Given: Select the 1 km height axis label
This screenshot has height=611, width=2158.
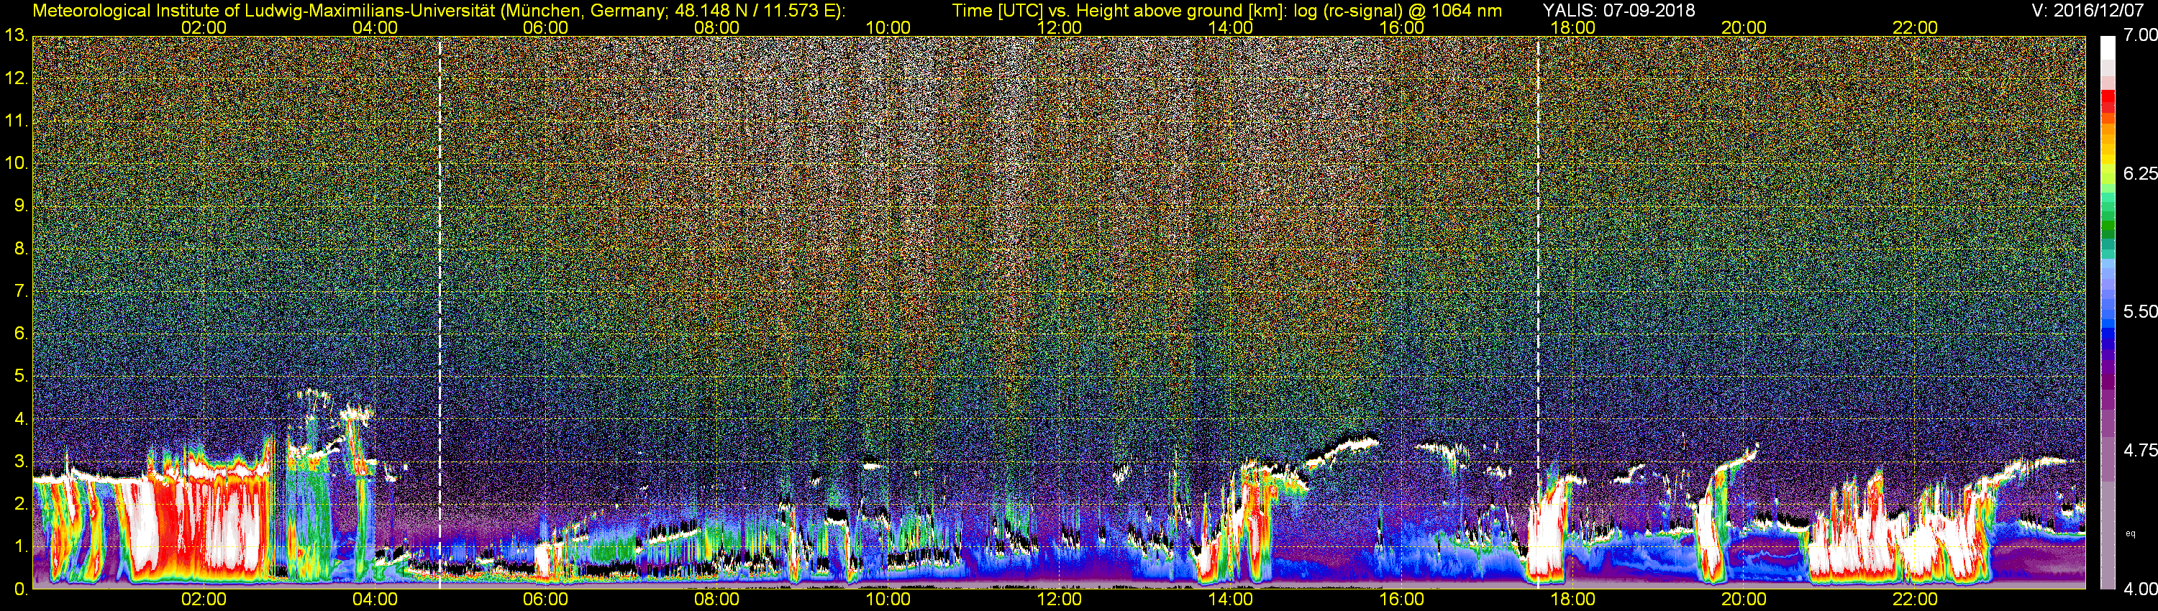Looking at the screenshot, I should point(21,548).
